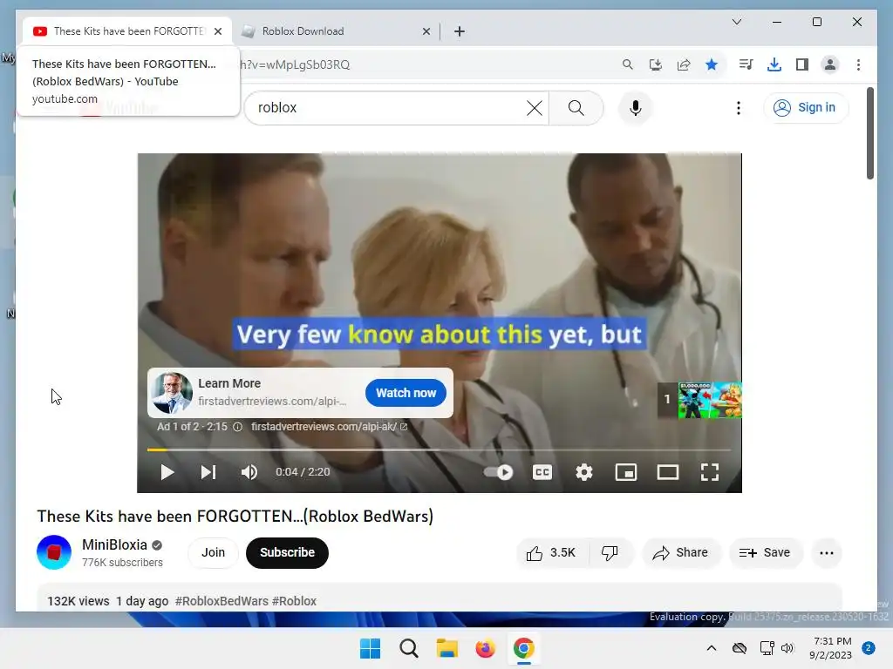Dislike this video
The image size is (893, 669).
[610, 553]
